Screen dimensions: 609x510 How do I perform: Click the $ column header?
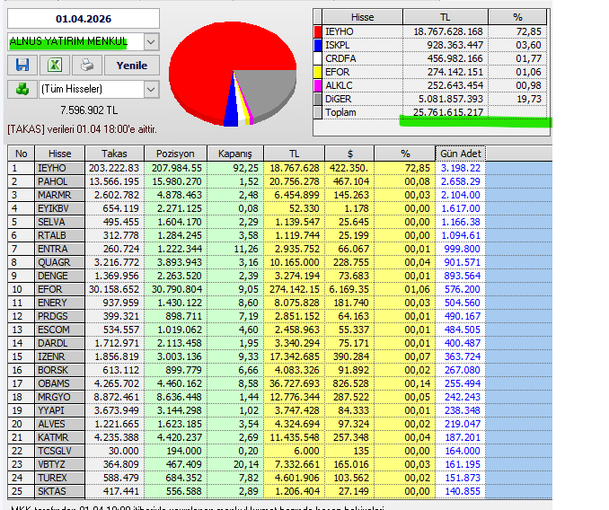coord(349,154)
